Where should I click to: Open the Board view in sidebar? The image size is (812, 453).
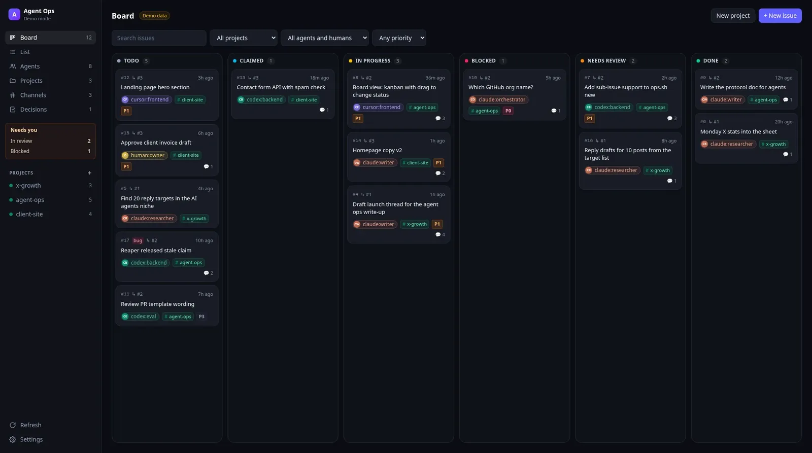click(x=50, y=38)
